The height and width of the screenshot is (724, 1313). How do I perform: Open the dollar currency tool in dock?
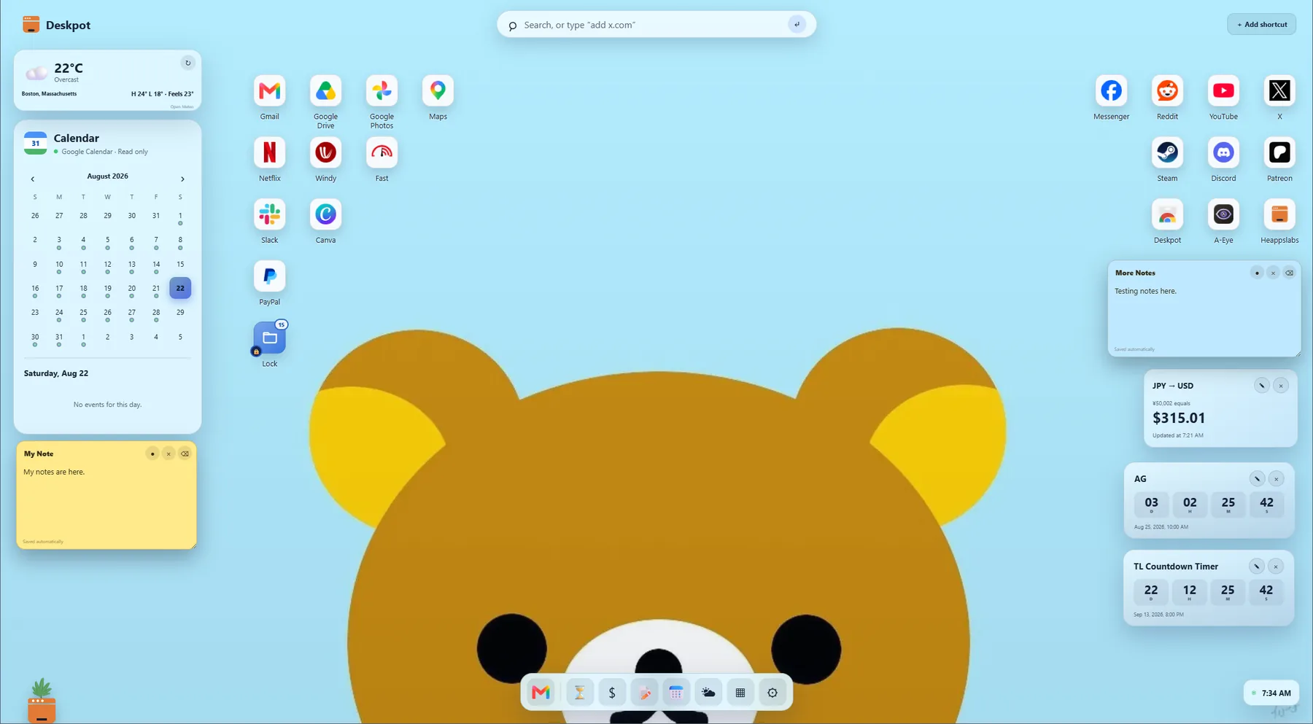612,693
